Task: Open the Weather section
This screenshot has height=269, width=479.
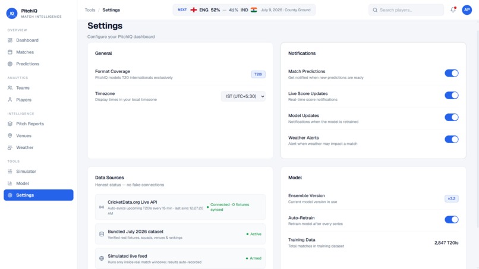Action: coord(39,147)
